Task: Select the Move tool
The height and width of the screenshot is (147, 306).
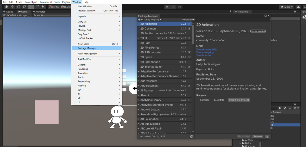Action: 12,7
